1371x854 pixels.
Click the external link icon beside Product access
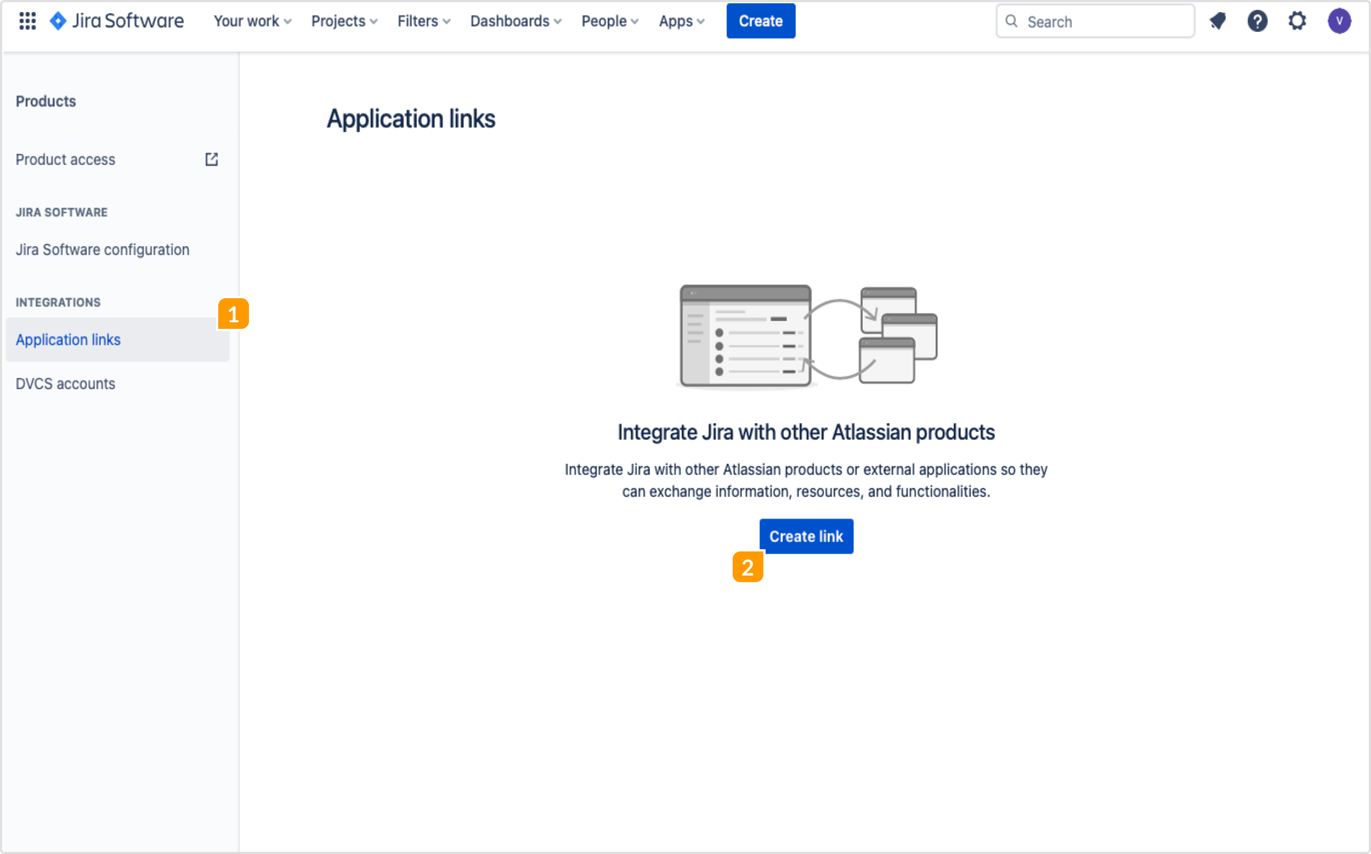211,160
